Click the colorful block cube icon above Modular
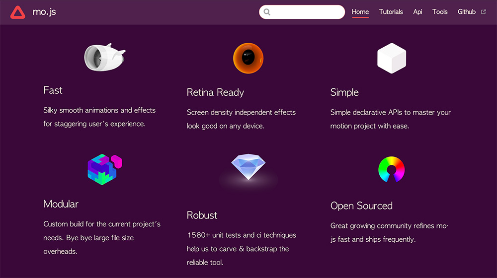Screen dimensions: 497x278 coord(104,169)
